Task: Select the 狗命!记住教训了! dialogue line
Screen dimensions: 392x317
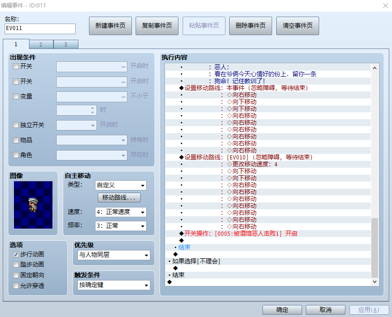Action: coord(268,81)
